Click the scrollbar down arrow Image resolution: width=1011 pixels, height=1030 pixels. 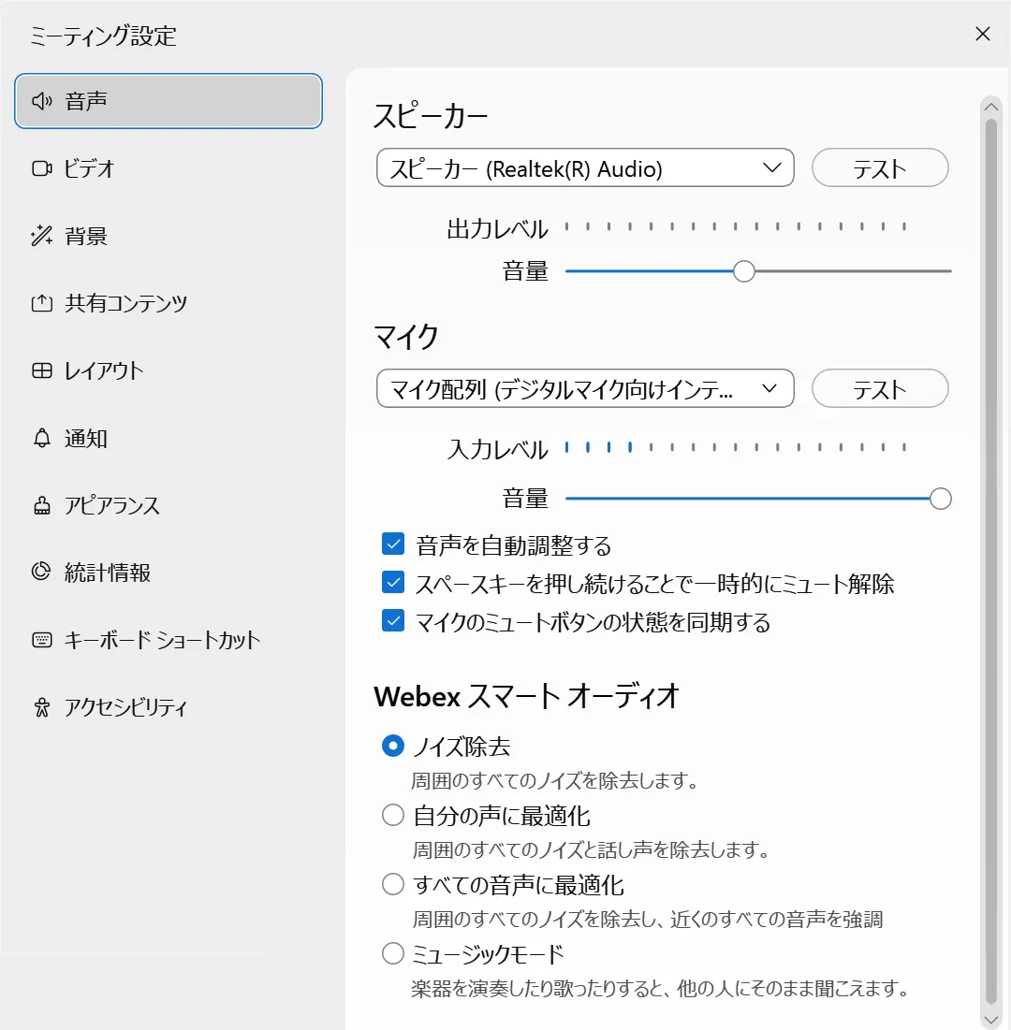click(990, 1017)
